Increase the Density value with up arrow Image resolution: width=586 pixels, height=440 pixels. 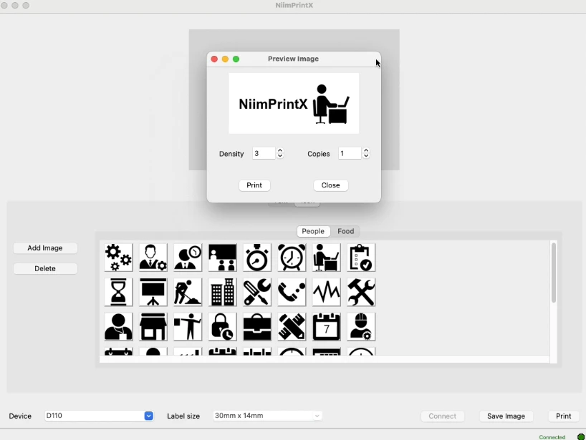pyautogui.click(x=280, y=151)
